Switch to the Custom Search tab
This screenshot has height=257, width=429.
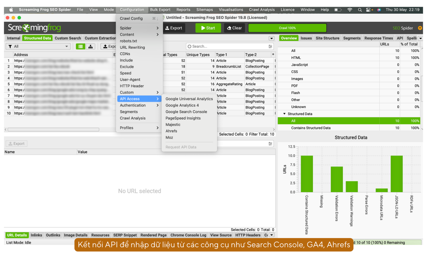68,38
